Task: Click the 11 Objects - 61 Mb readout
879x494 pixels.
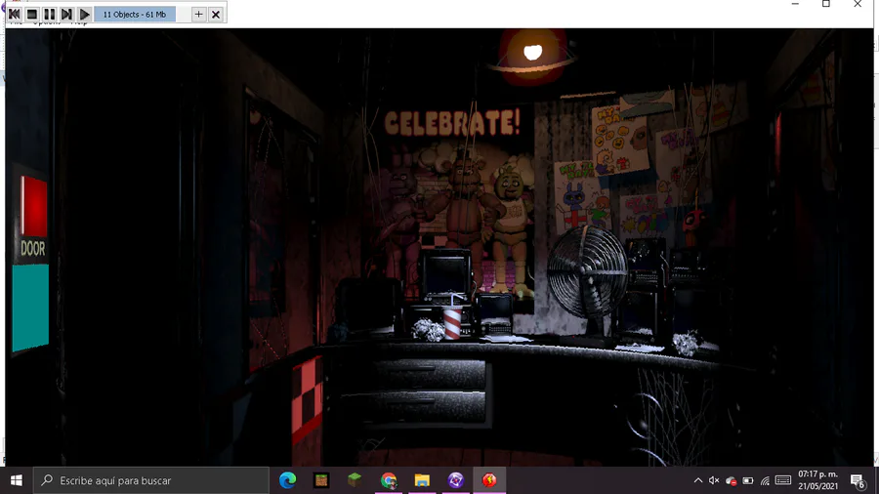Action: 135,14
